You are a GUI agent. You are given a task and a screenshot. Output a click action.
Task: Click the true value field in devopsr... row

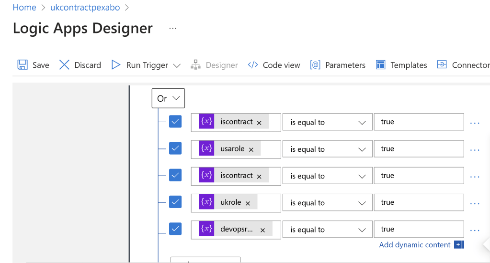[x=419, y=229]
